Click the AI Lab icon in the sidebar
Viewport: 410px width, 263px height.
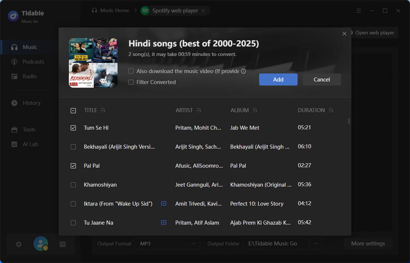tap(14, 144)
